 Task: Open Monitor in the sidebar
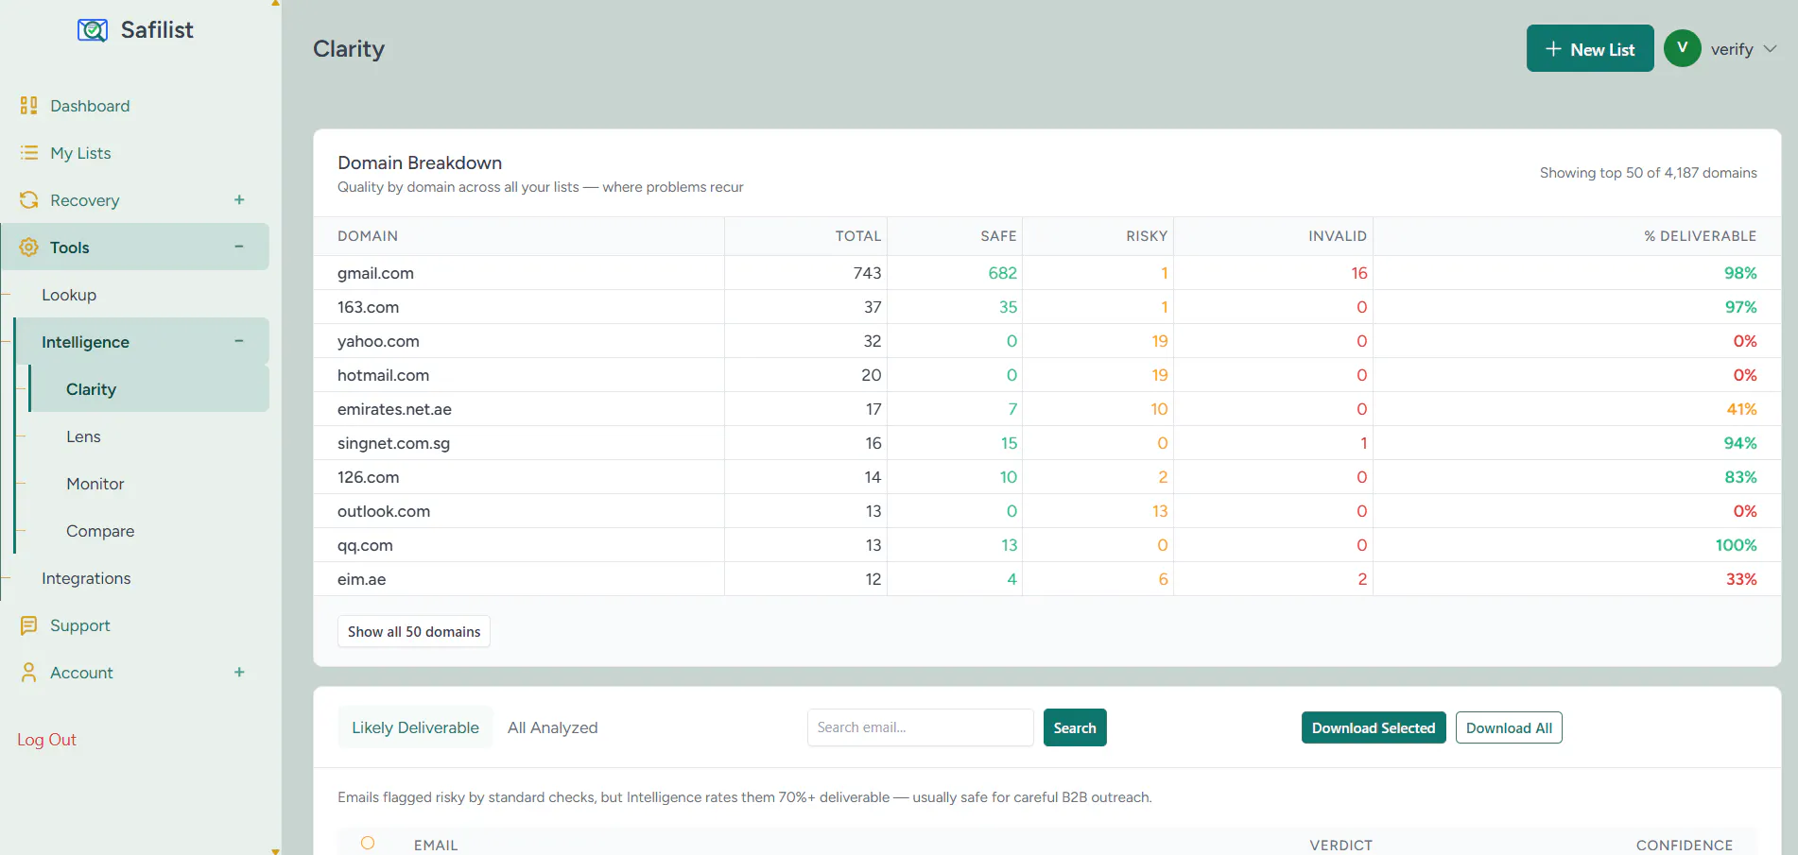95,484
